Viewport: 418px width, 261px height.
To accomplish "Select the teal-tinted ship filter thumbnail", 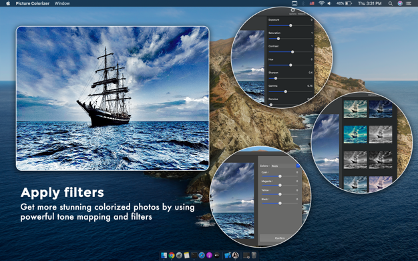I will [355, 135].
